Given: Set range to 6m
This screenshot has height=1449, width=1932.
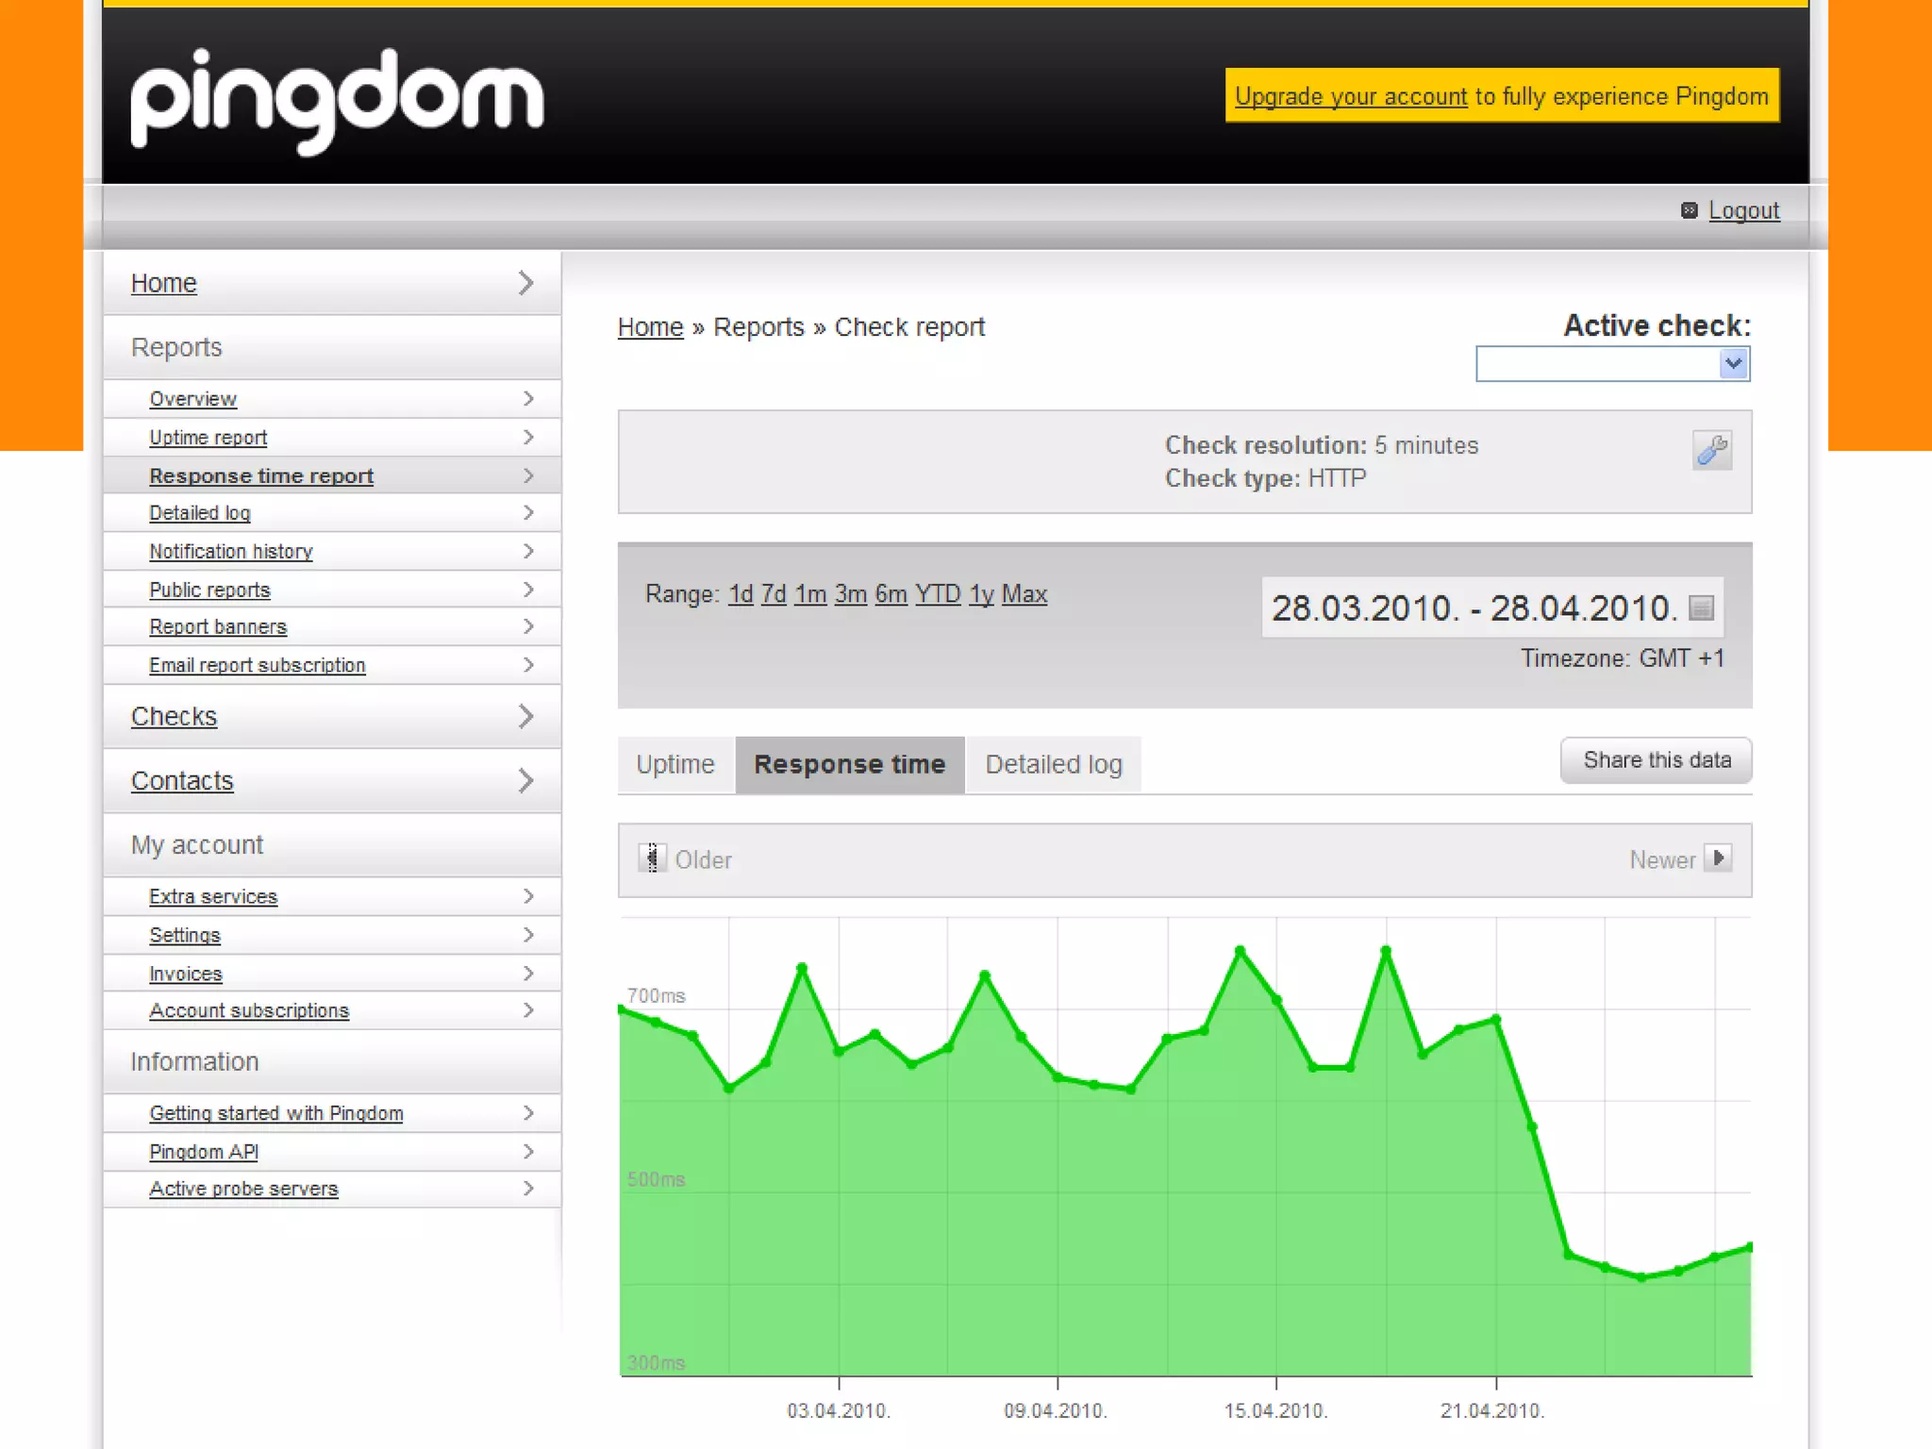Looking at the screenshot, I should point(891,594).
